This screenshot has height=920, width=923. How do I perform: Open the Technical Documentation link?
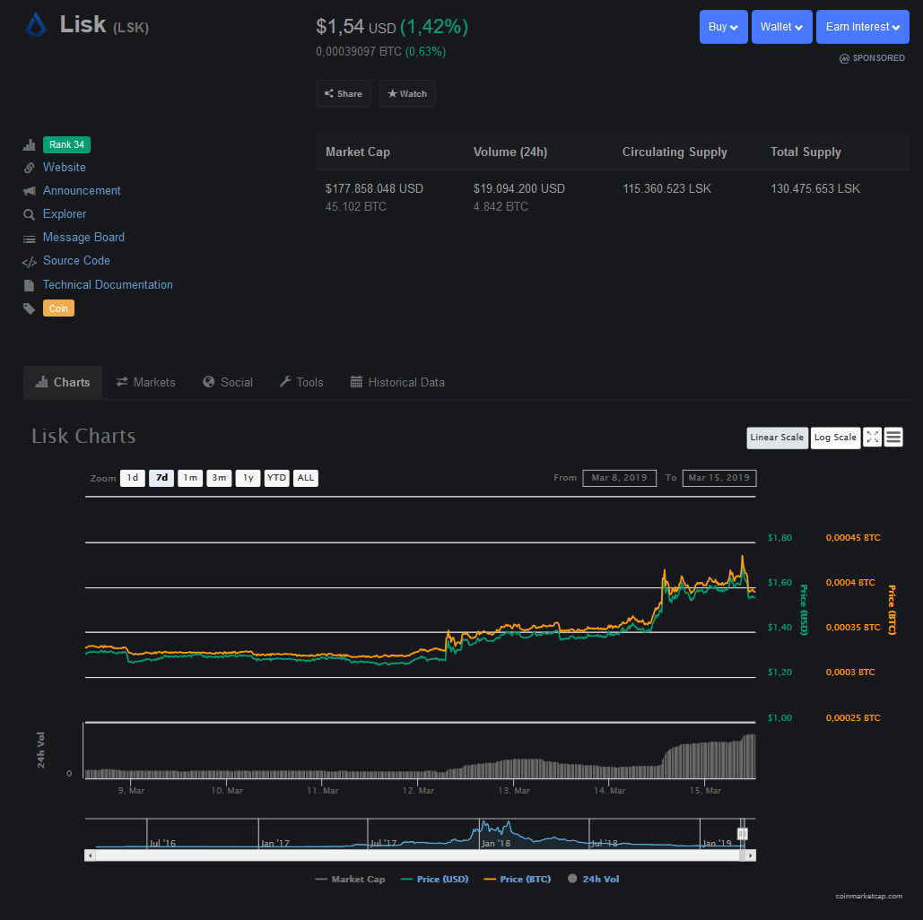[108, 285]
